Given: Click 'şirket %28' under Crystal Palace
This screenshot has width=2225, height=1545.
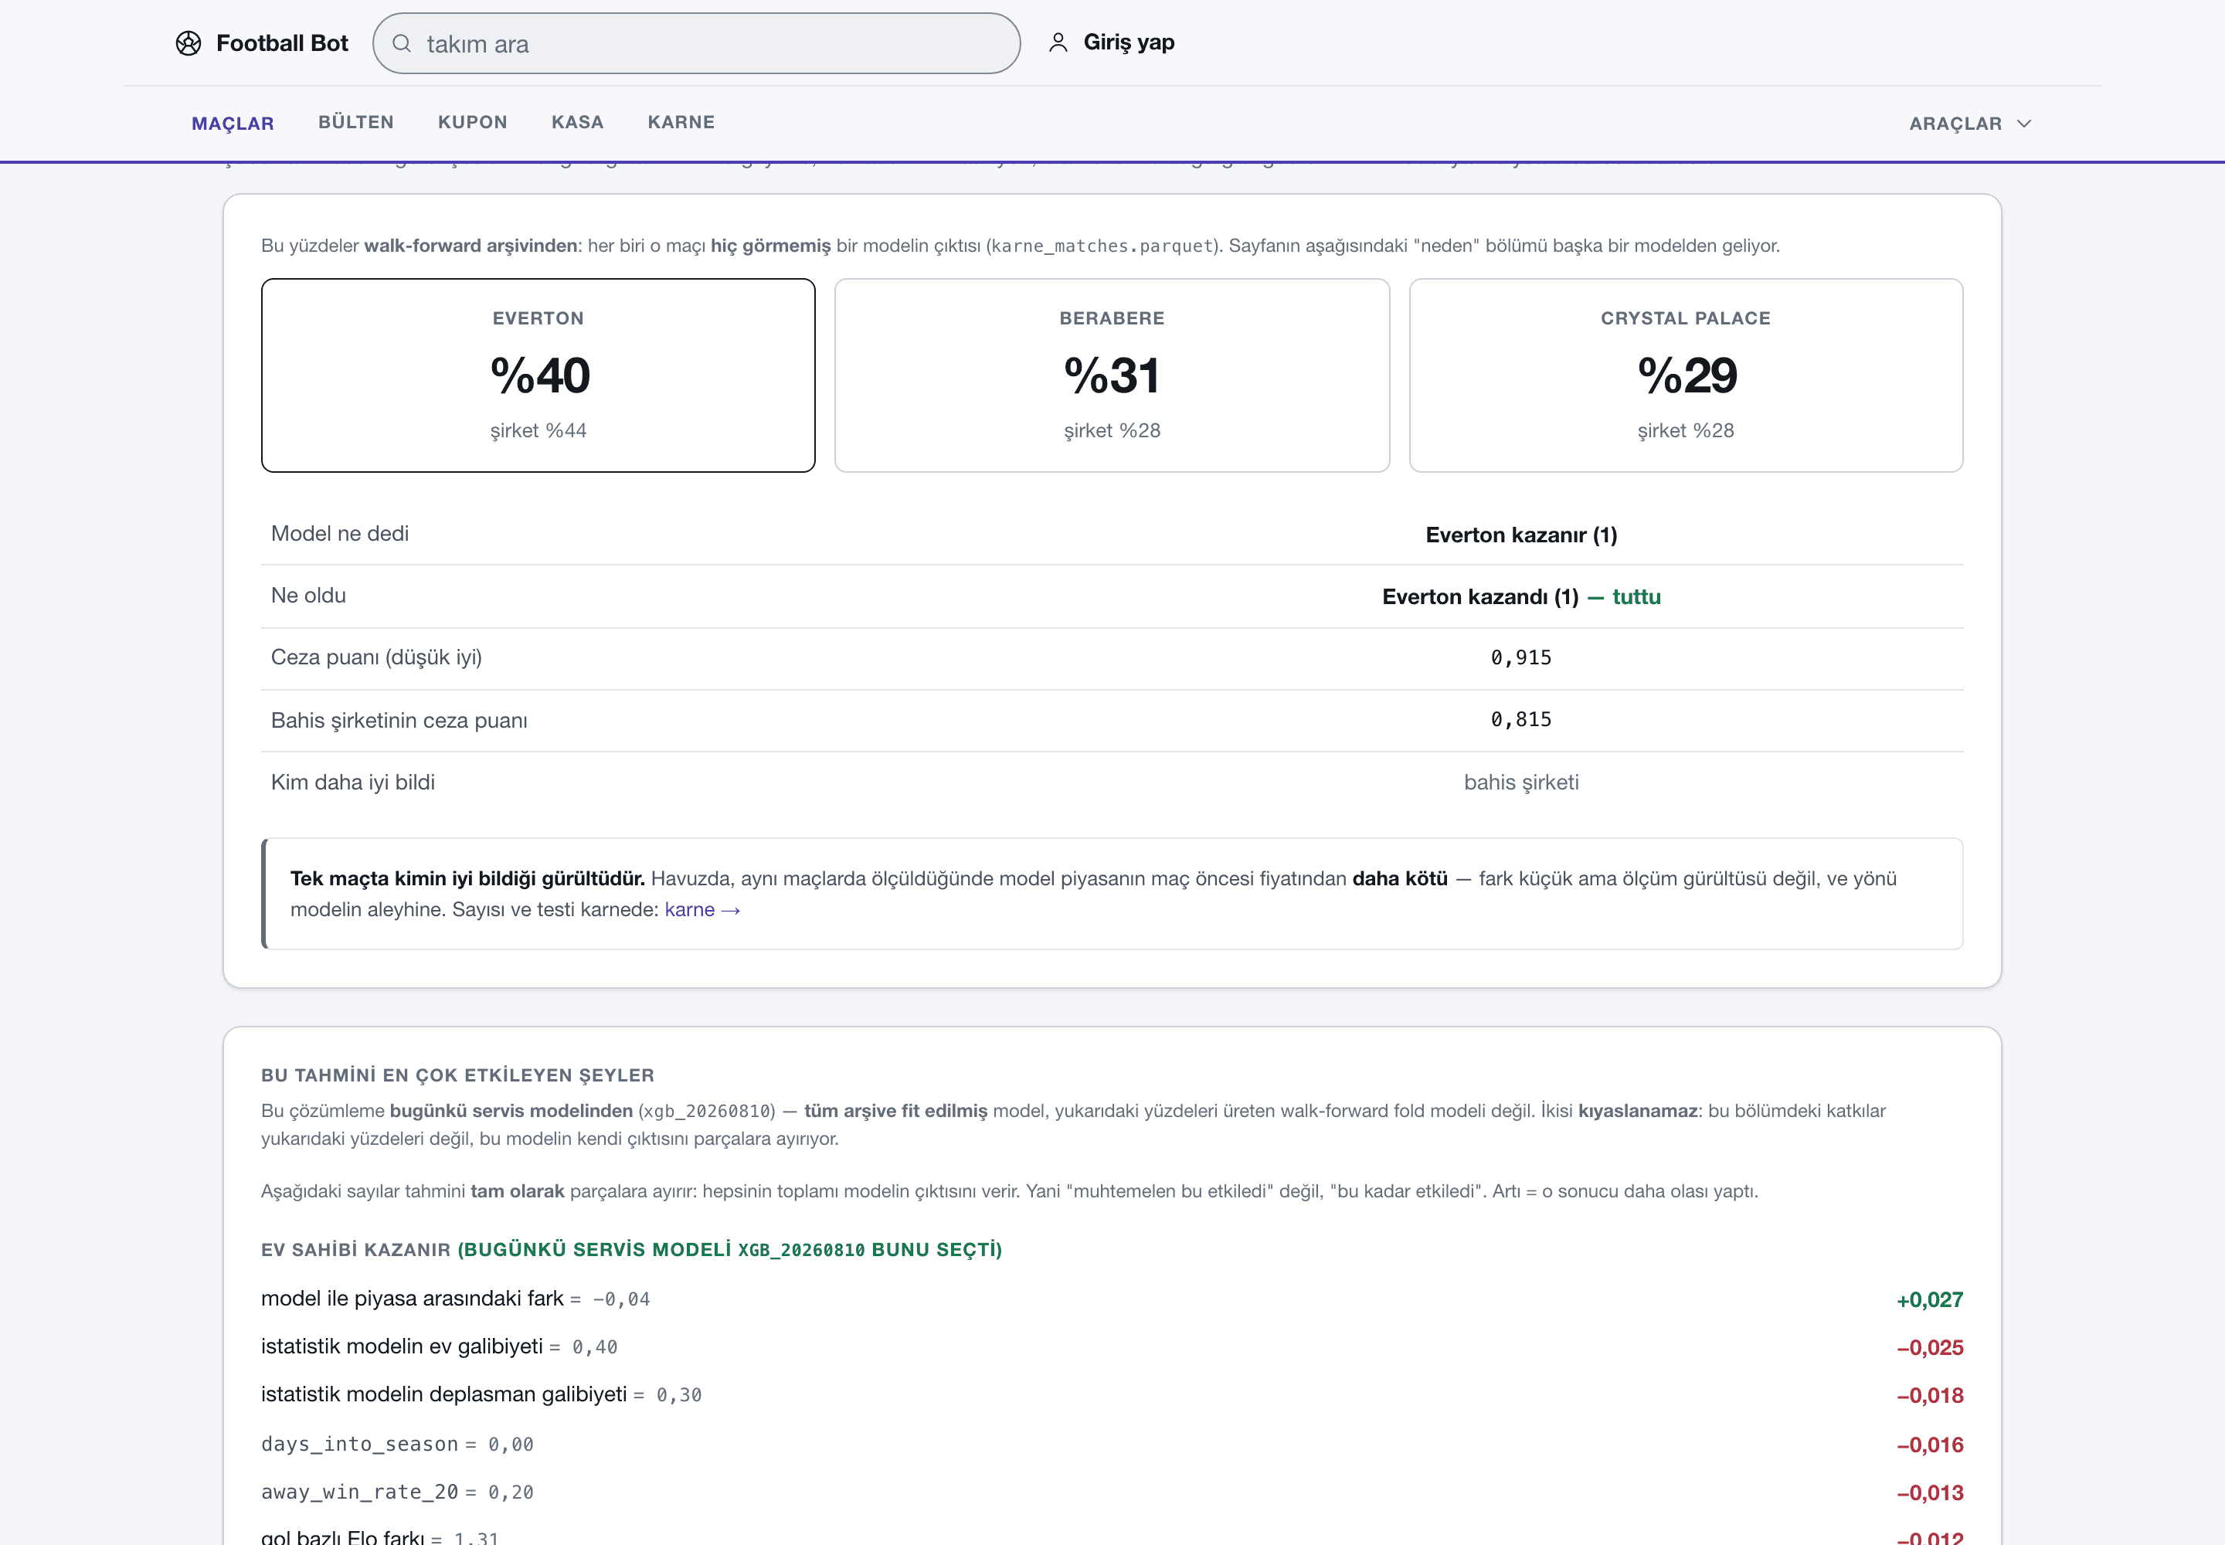Looking at the screenshot, I should 1686,431.
